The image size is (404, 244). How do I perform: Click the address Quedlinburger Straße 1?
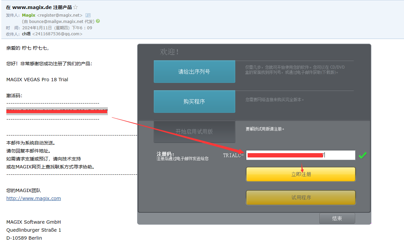coord(34,230)
